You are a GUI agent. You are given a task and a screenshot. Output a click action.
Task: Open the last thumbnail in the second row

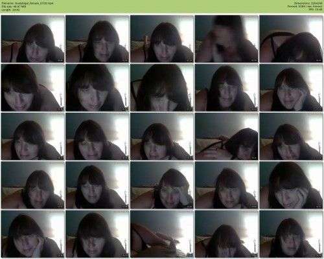pos(291,87)
